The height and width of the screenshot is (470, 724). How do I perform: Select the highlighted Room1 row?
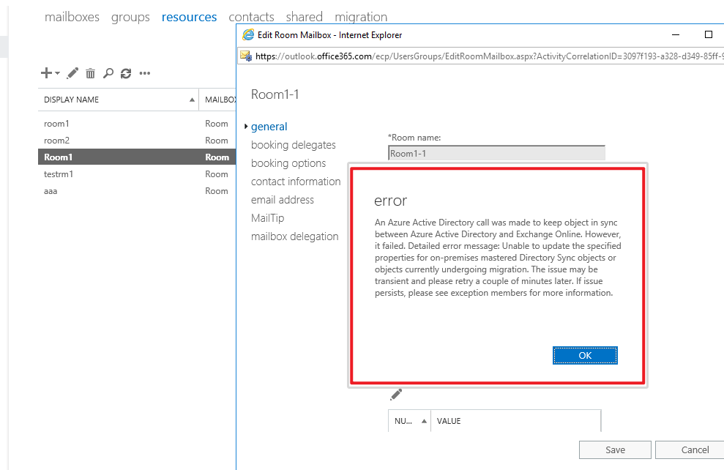[x=137, y=157]
